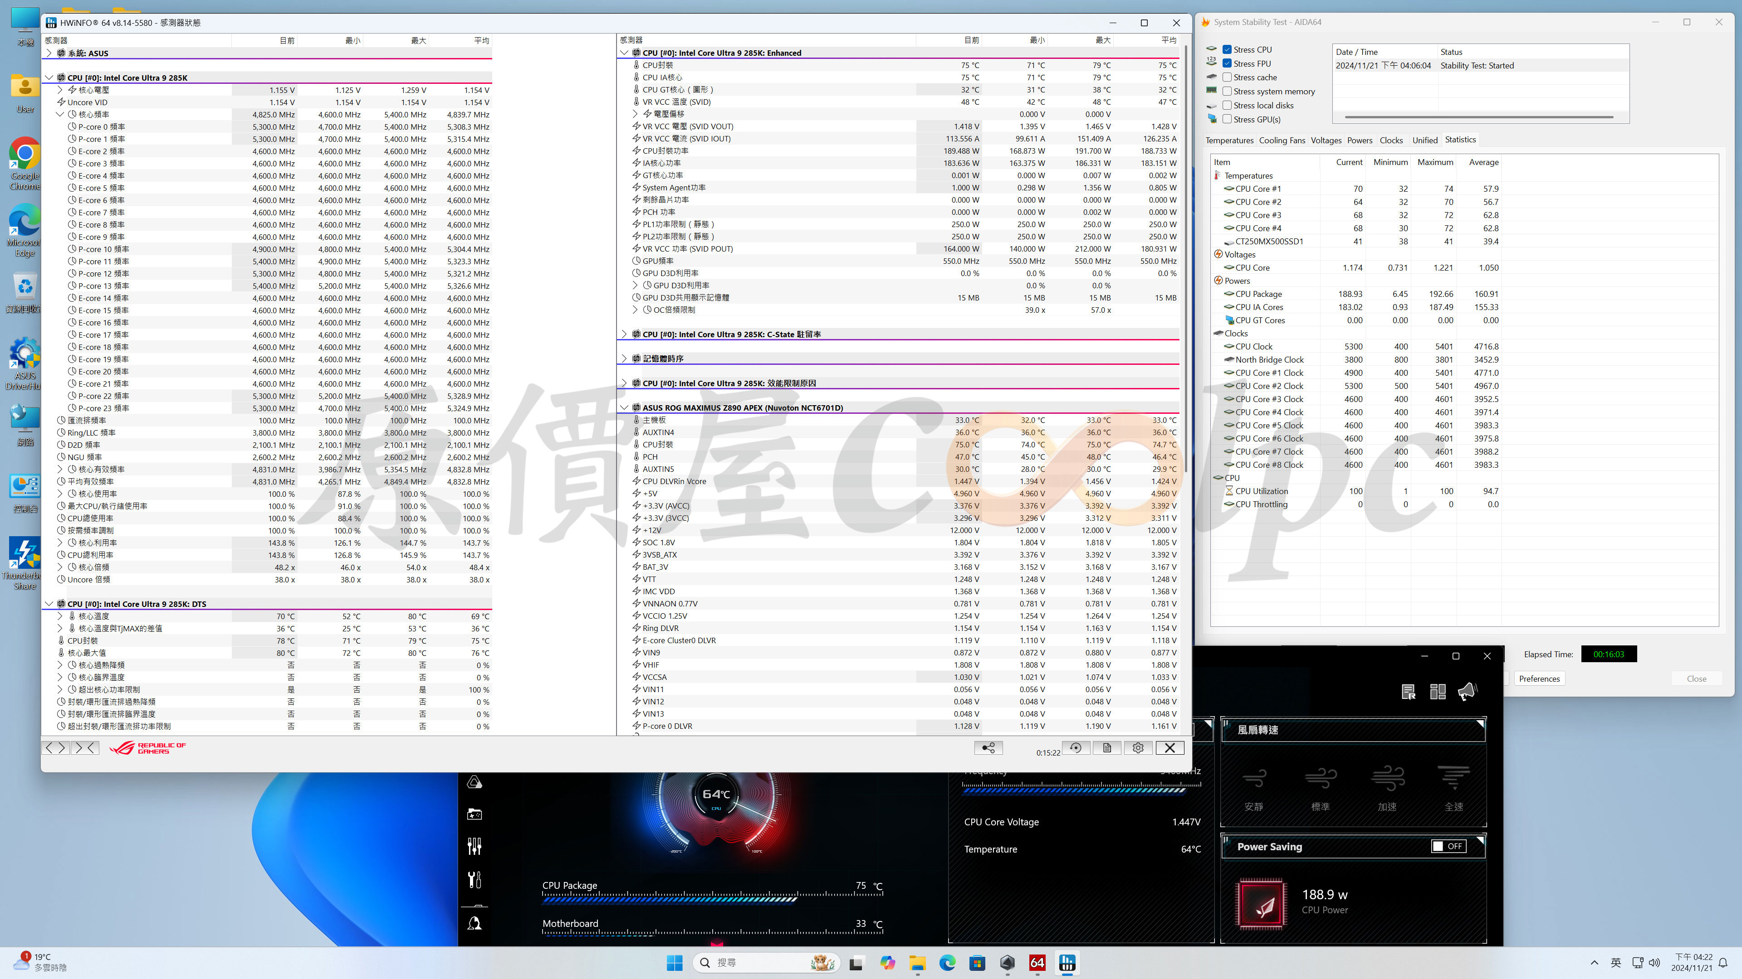Expand the 記憶體時序 memory timings section
1742x979 pixels.
pyautogui.click(x=624, y=359)
